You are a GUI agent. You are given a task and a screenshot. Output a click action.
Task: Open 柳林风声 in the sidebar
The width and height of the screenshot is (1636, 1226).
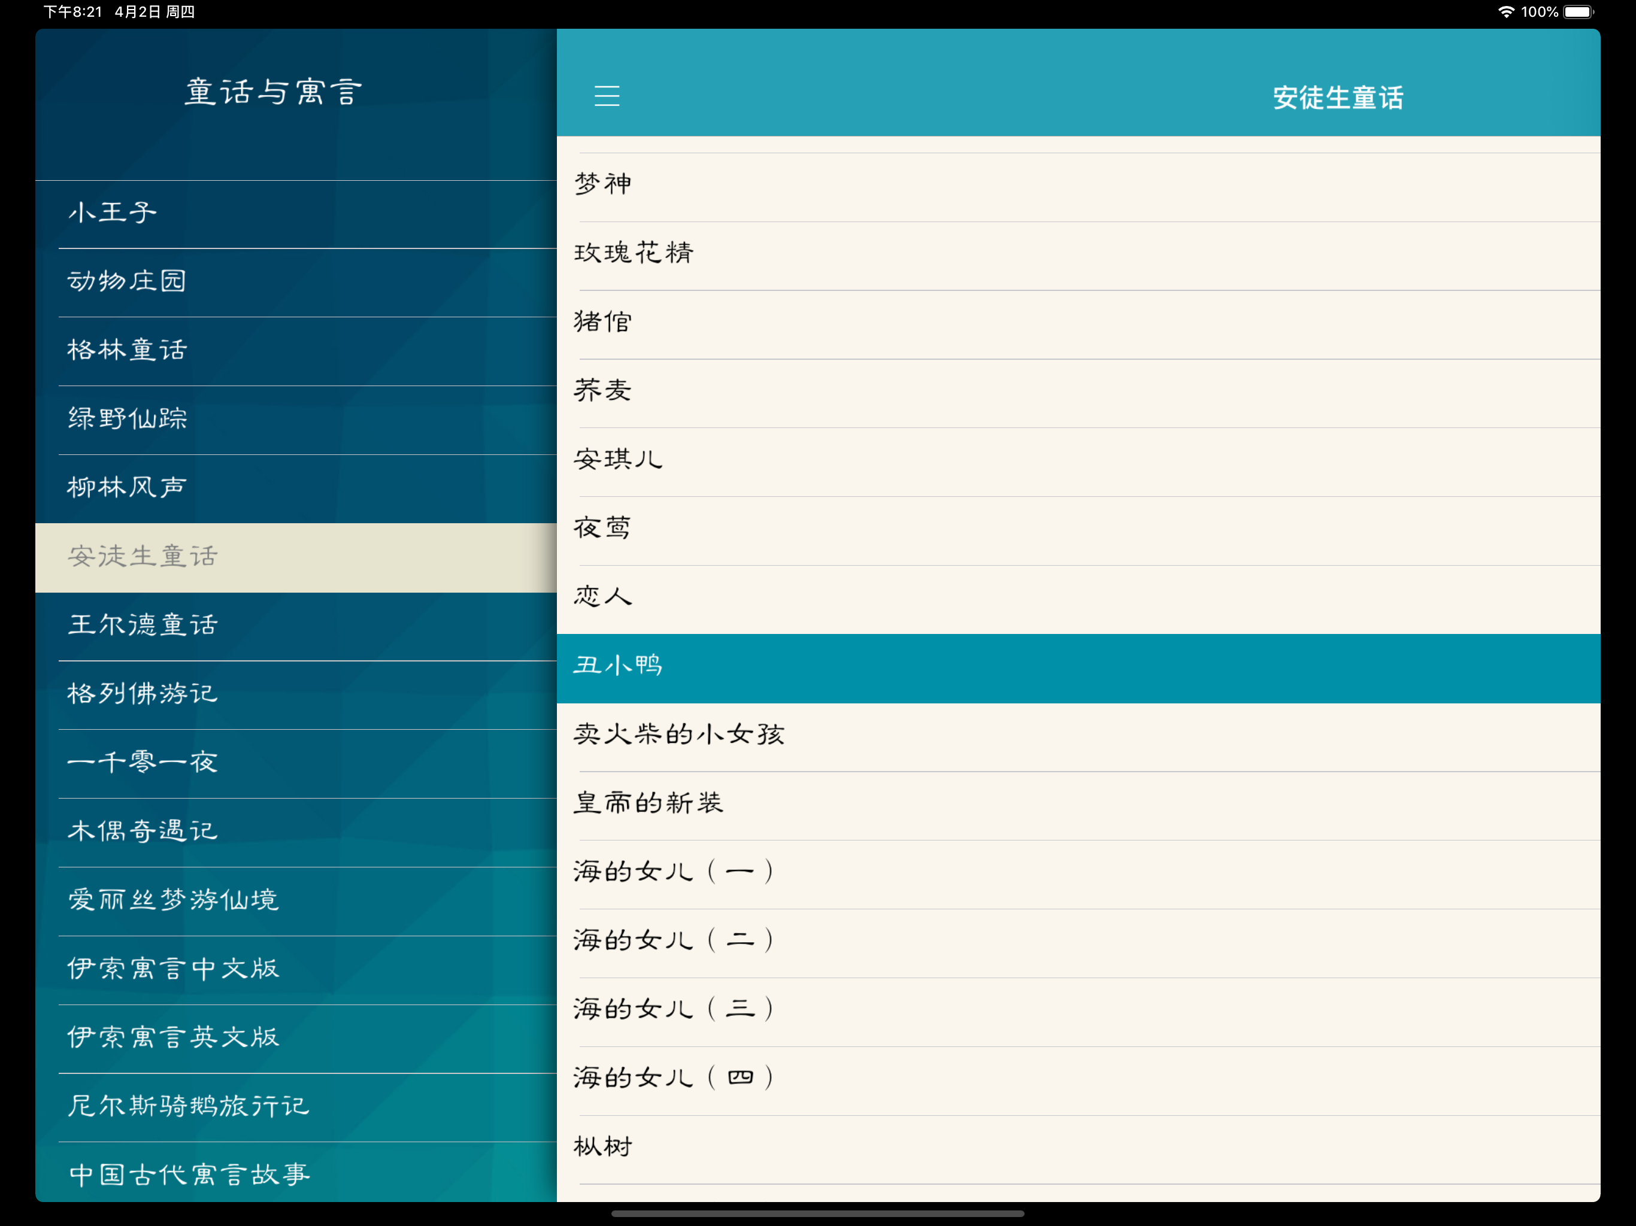tap(296, 488)
